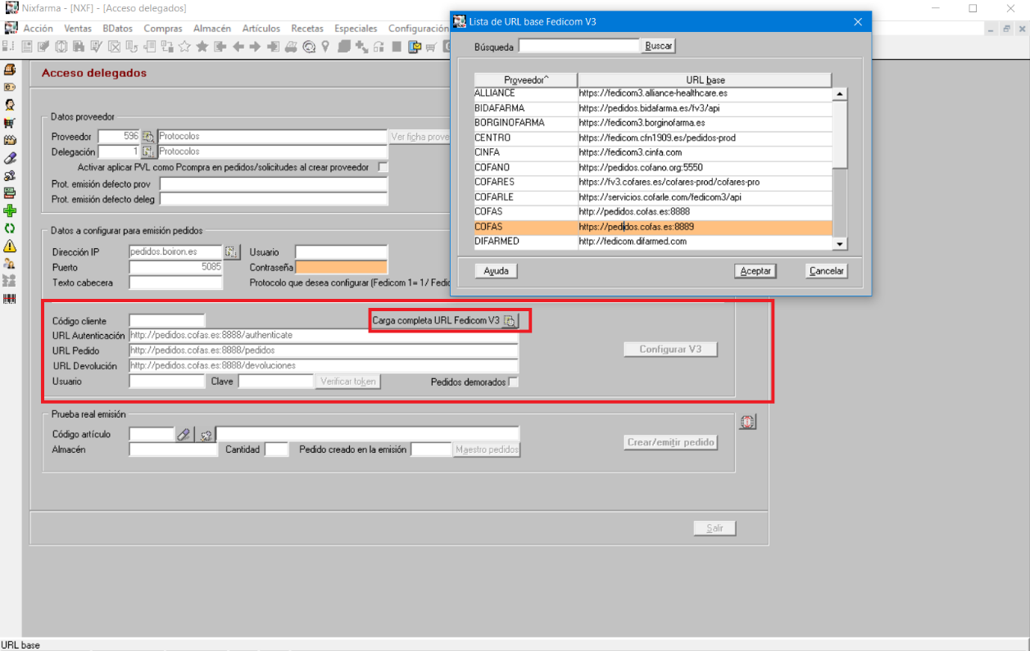Open the Recetas menu
Image resolution: width=1030 pixels, height=651 pixels.
[307, 29]
